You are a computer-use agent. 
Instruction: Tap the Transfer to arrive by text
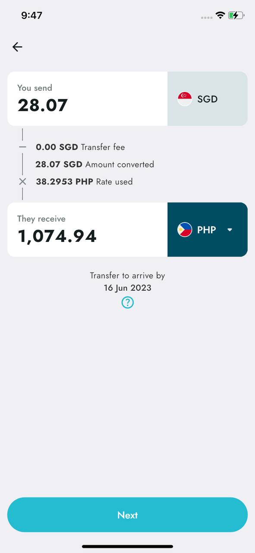point(127,276)
